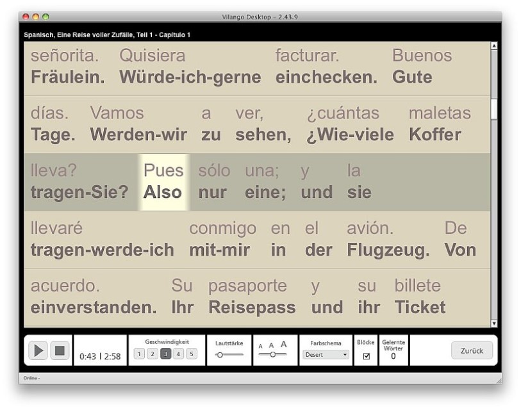Viewport: 521px width, 410px height.
Task: Click the font size slider handle
Action: coord(273,354)
